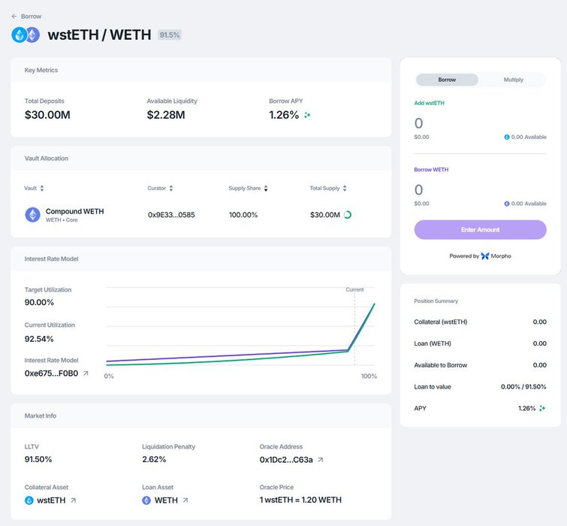Open wstETH collateral asset external link
Viewport: 567px width, 526px height.
tap(73, 500)
